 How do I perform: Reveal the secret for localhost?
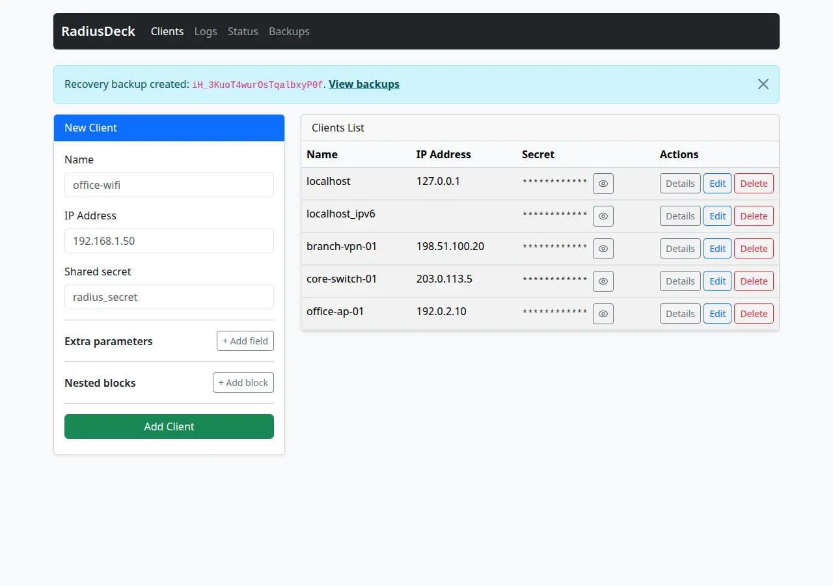coord(603,184)
